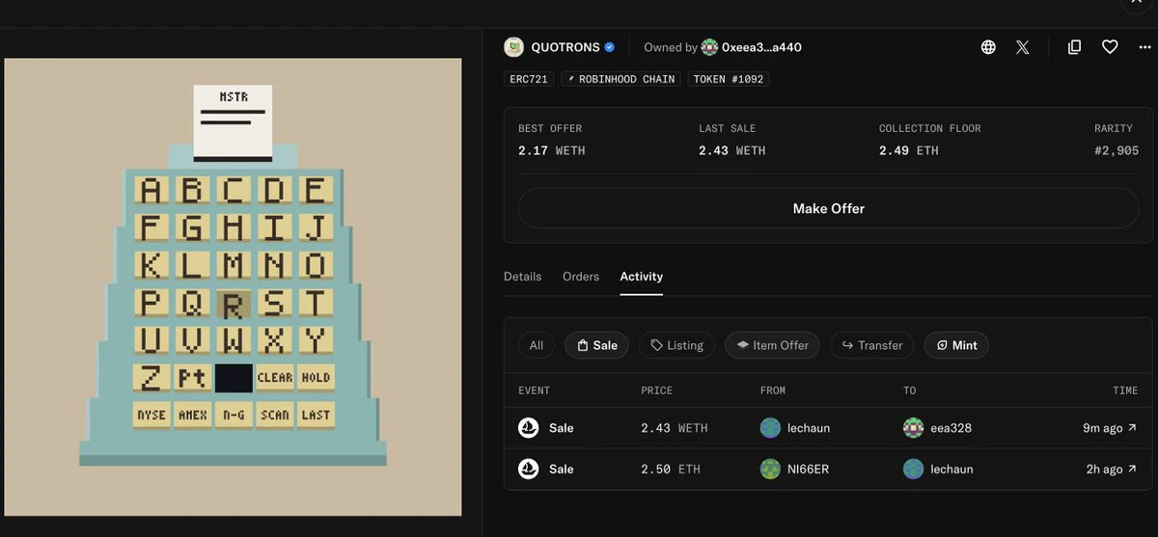Click the verified badge next to QUOTRONS
This screenshot has width=1158, height=537.
tap(609, 47)
